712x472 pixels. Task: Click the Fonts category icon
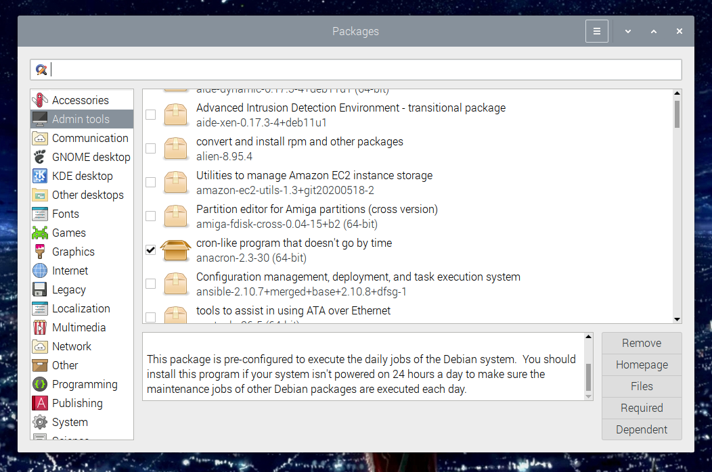[41, 214]
